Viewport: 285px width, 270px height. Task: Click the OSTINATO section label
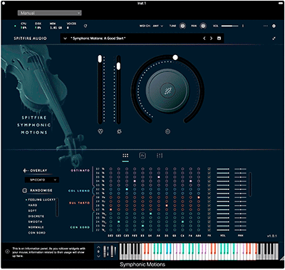coord(81,171)
